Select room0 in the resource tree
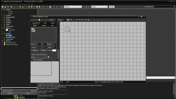The image size is (176, 99). 10,35
